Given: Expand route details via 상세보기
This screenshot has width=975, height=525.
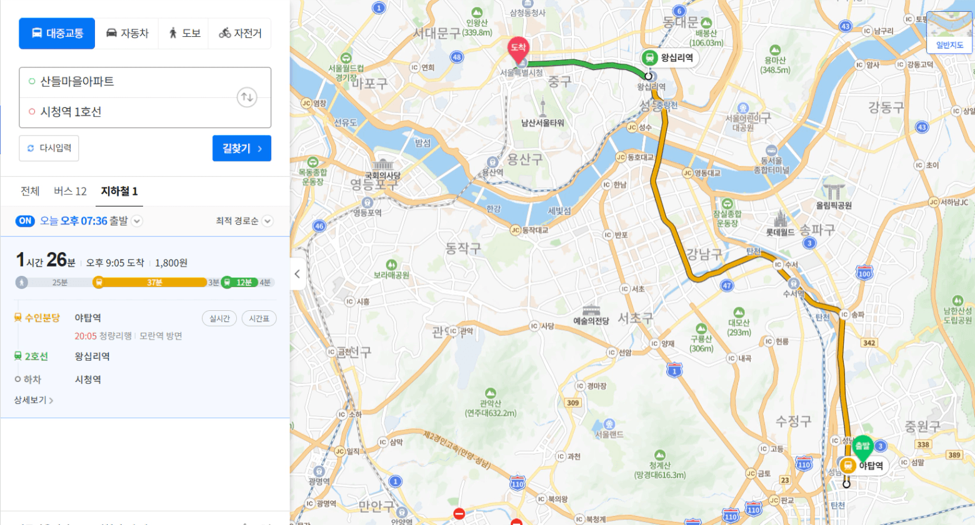Looking at the screenshot, I should click(x=34, y=400).
